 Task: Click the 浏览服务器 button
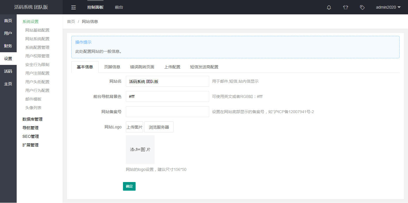coord(159,127)
